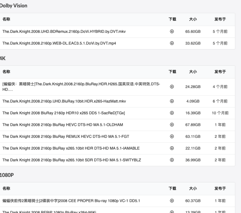
Task: Click 发布于 column header in Dolby Vision table
Action: (220, 19)
